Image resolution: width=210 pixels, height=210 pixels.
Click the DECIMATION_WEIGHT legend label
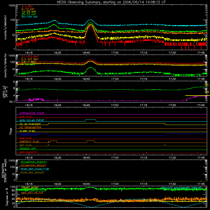[33, 166]
